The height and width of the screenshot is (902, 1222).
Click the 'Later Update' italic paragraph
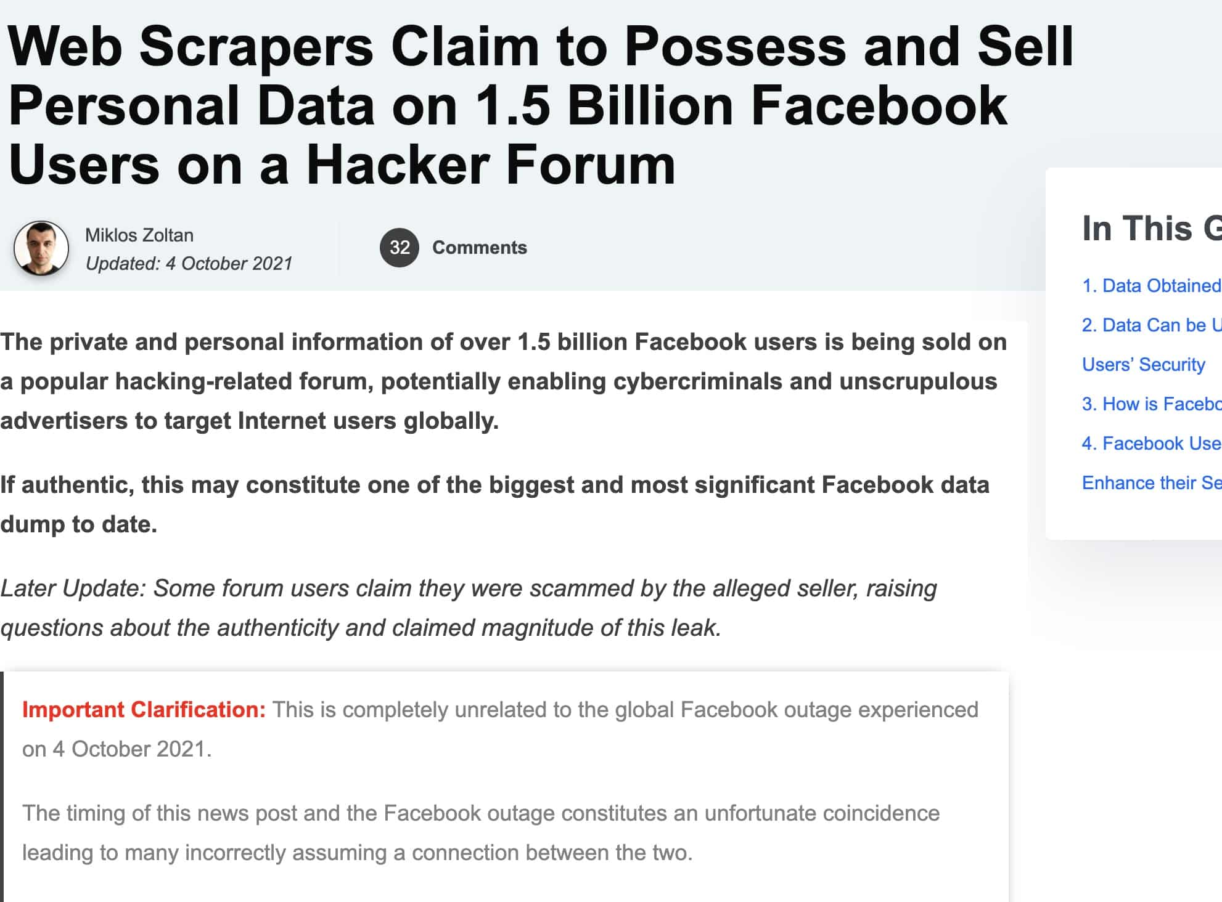tap(469, 608)
